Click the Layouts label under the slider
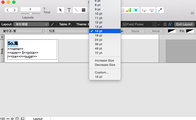The height and width of the screenshot is (120, 196). [x=28, y=17]
